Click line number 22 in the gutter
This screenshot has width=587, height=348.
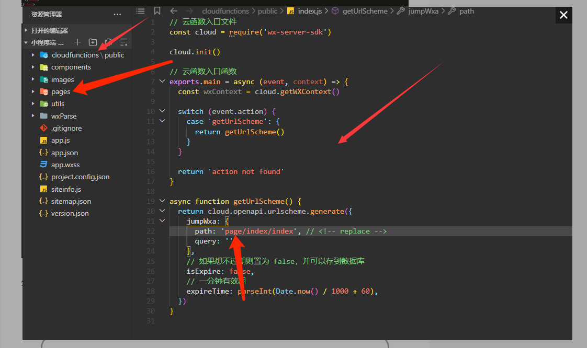click(151, 231)
